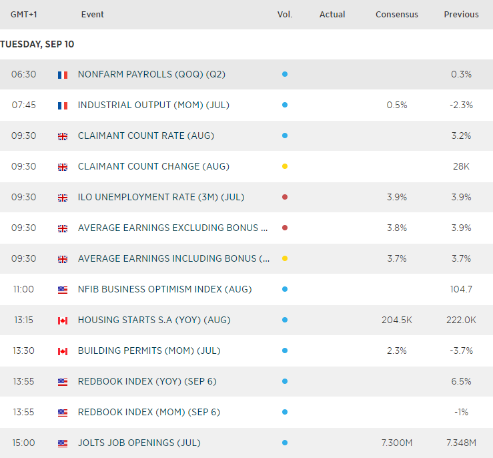Open the JOLTS Job Openings (Jul) event
Viewport: 493px width, 458px height.
[x=139, y=443]
